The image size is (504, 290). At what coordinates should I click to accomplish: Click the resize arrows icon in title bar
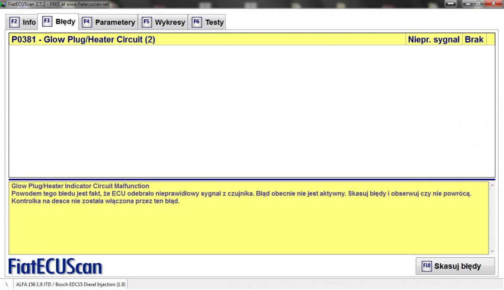[x=451, y=4]
